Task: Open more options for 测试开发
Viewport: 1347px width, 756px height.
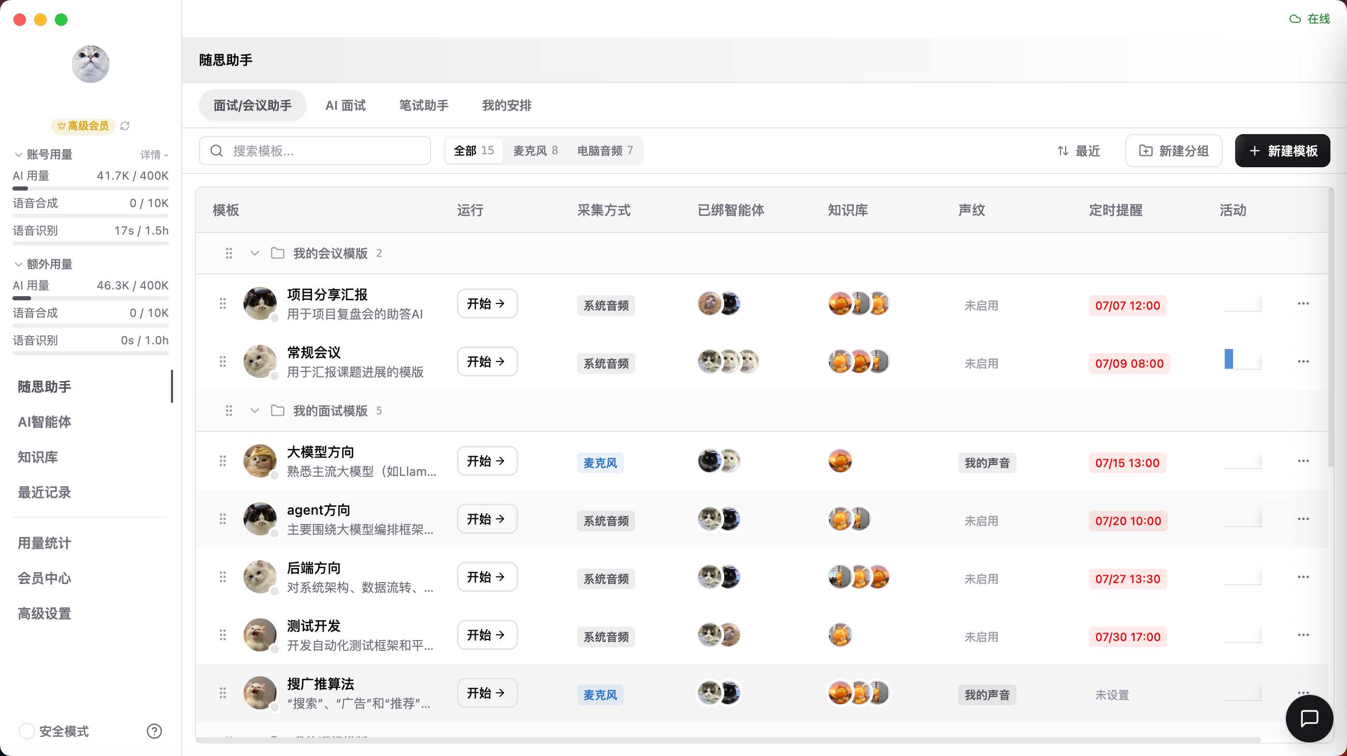Action: pyautogui.click(x=1303, y=635)
